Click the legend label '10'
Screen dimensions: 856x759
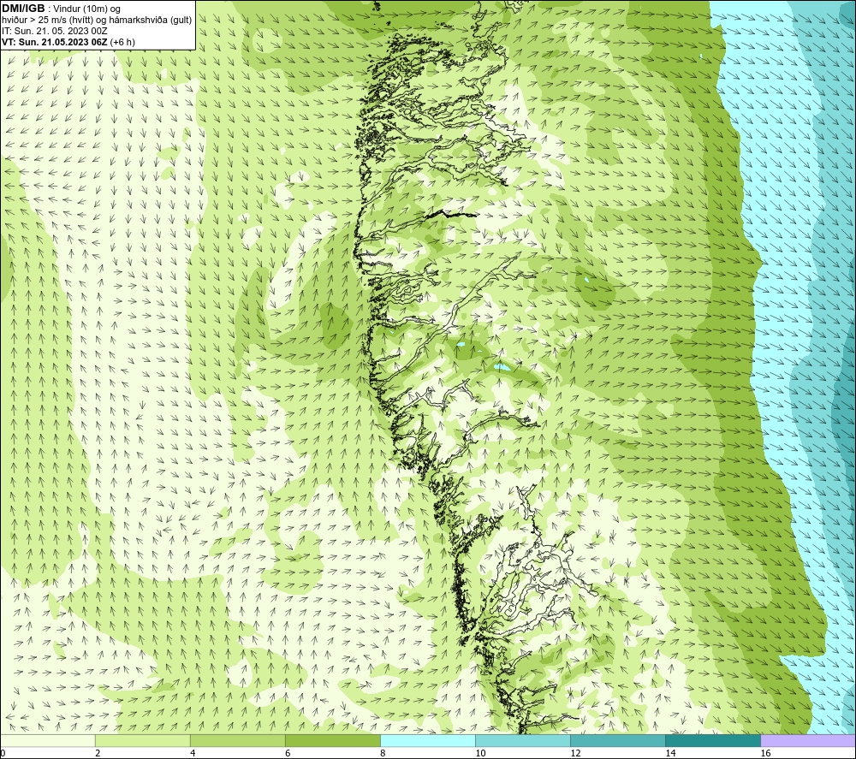pos(480,754)
